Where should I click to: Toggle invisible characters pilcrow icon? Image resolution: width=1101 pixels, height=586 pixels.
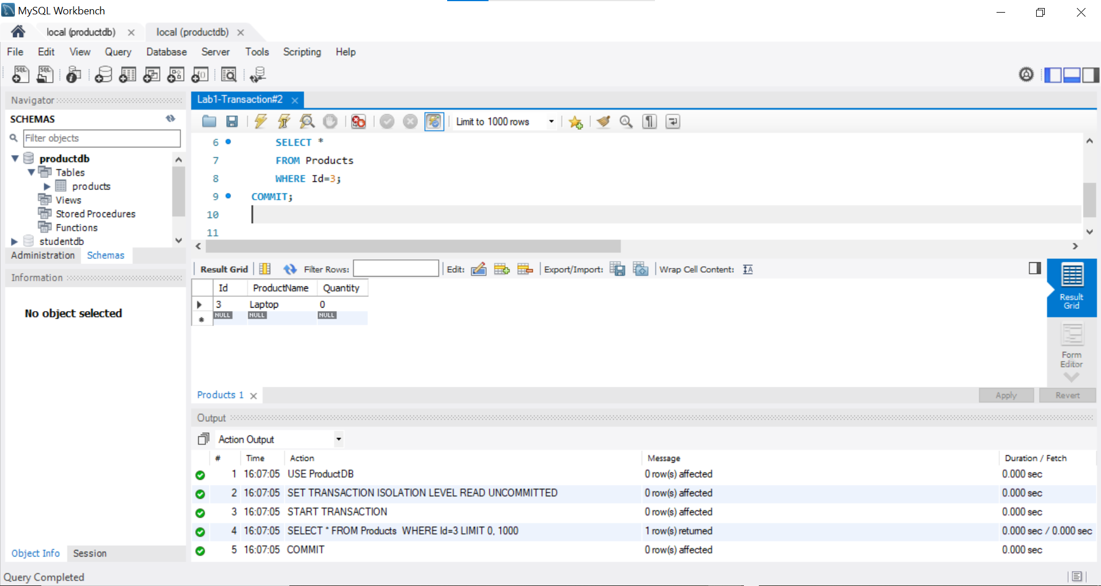coord(649,121)
